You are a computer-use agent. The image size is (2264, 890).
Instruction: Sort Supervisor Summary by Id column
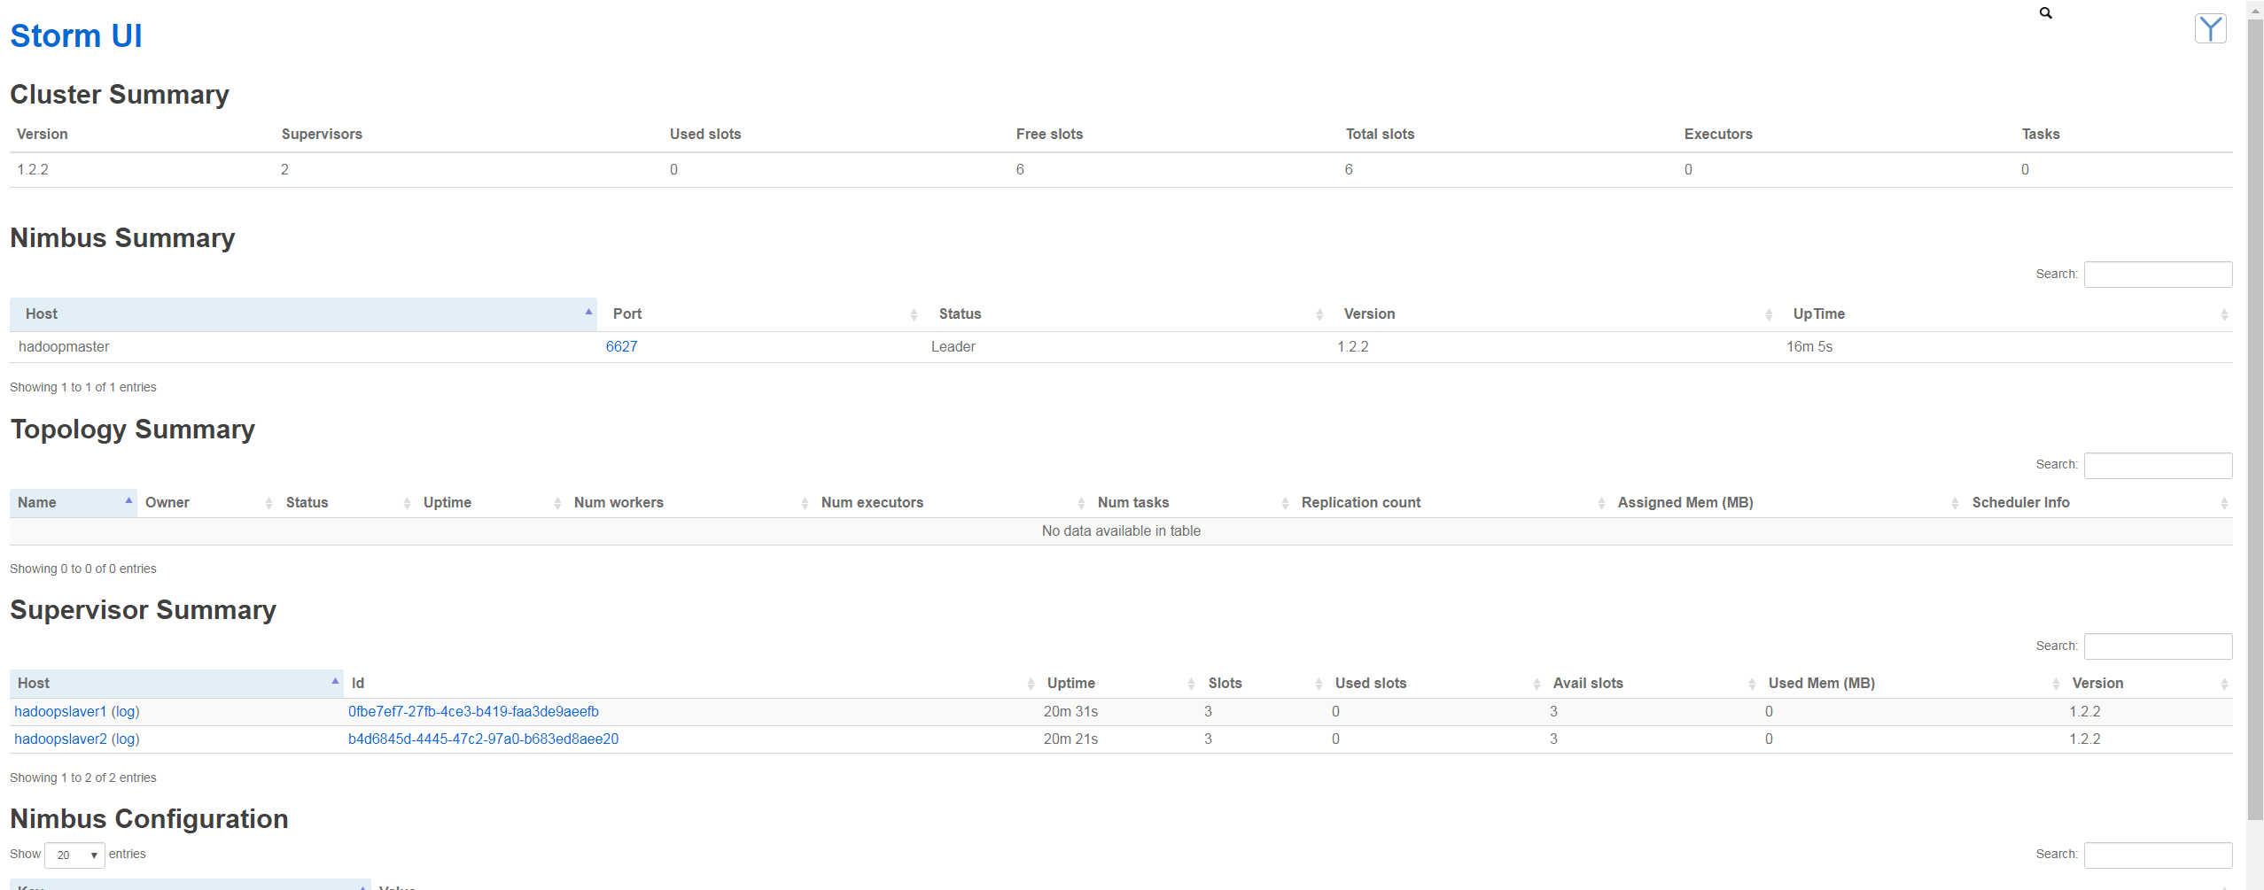(x=691, y=684)
